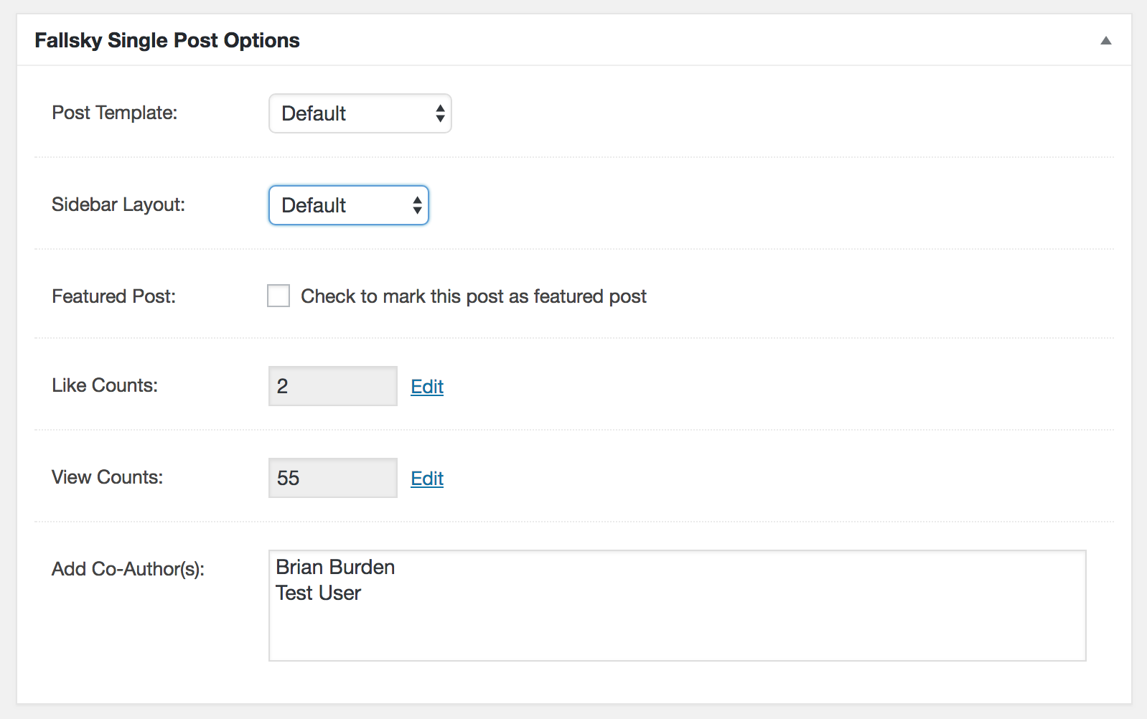Click Edit next to Like Counts
The height and width of the screenshot is (719, 1147).
426,386
